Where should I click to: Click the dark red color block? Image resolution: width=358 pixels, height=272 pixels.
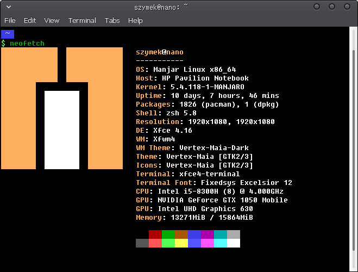pyautogui.click(x=155, y=234)
